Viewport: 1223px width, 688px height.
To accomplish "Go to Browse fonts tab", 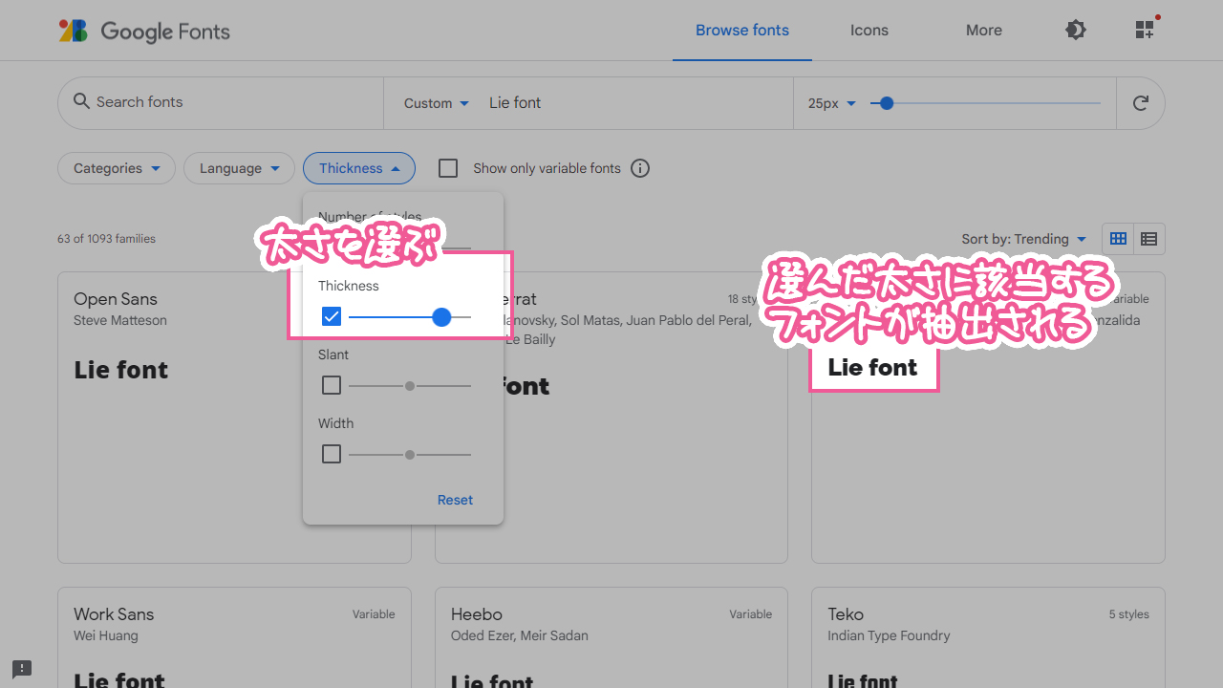I will pos(742,31).
